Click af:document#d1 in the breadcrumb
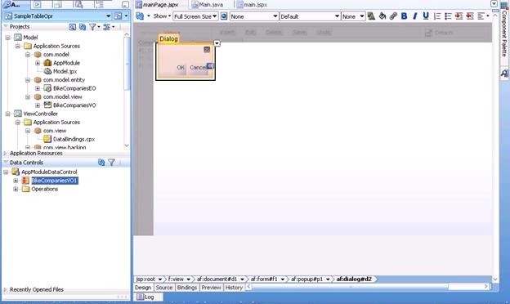This screenshot has width=510, height=304. click(x=217, y=279)
